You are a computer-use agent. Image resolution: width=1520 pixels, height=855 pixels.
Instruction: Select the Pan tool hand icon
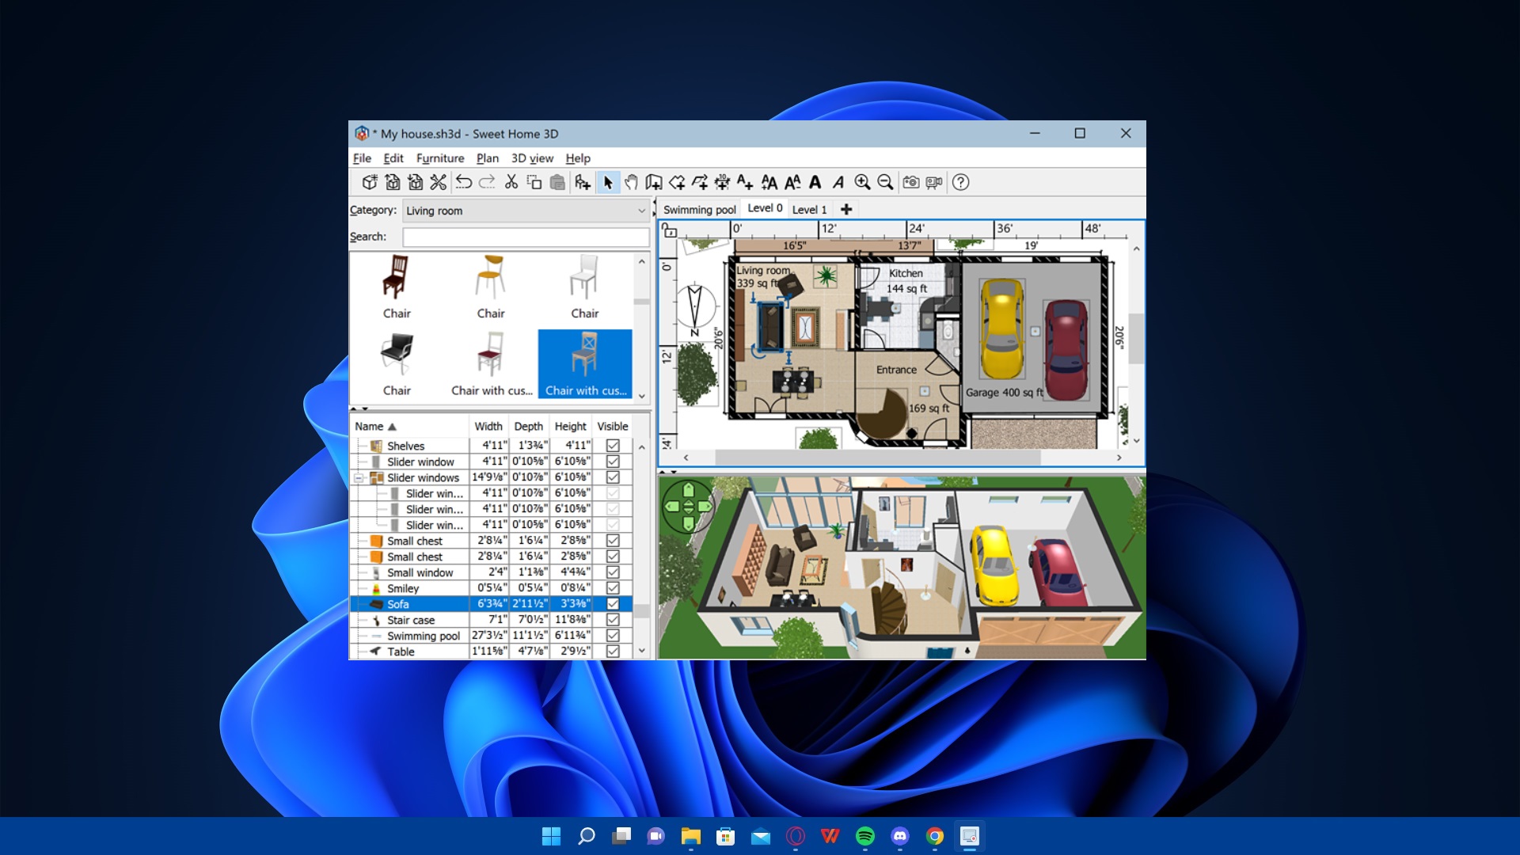point(631,182)
